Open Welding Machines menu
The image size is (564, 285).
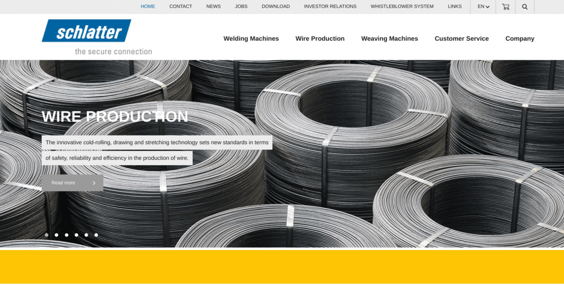click(x=251, y=38)
